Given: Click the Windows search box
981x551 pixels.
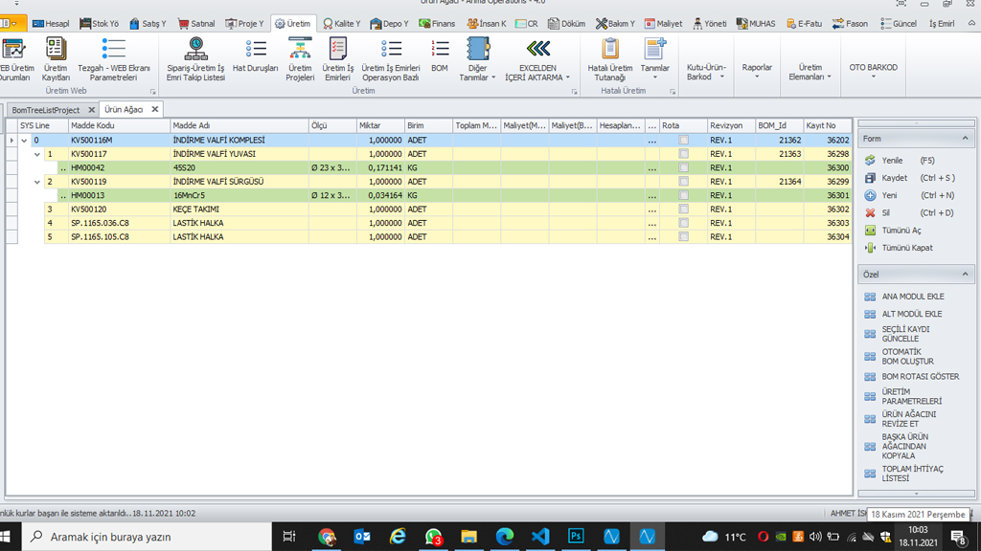Looking at the screenshot, I should pos(147,537).
